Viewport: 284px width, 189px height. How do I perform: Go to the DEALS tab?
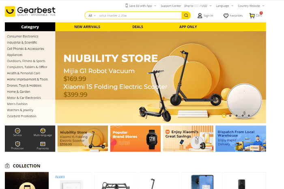click(138, 27)
